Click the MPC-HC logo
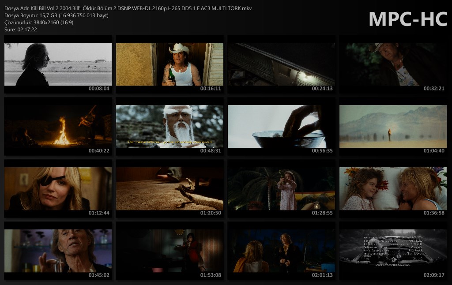 tap(407, 19)
